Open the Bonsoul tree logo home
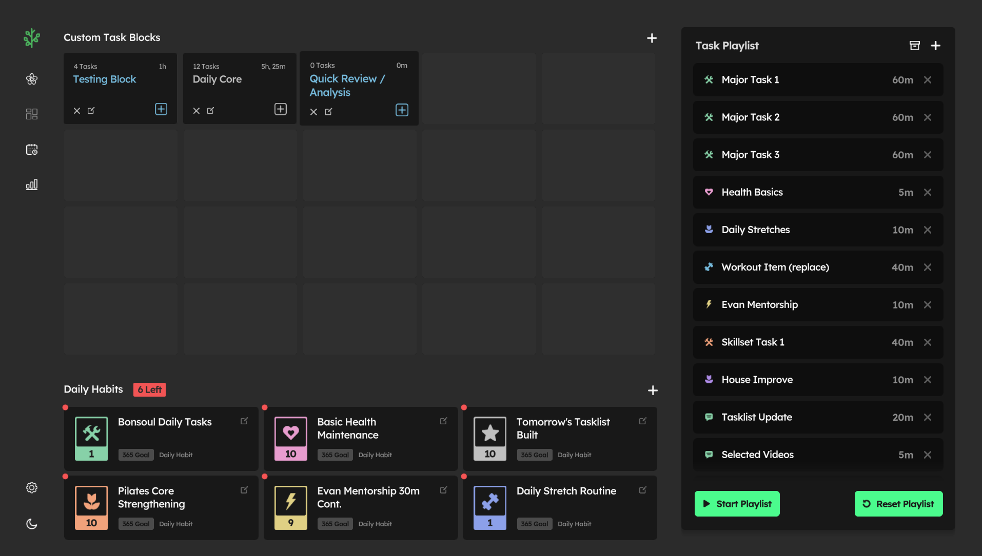The image size is (982, 556). (32, 38)
